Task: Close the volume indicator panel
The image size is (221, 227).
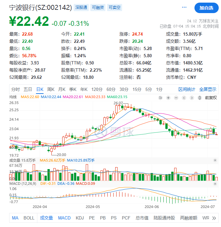Action: [215, 160]
